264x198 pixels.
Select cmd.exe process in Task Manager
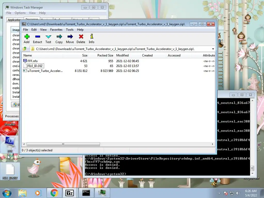(x=16, y=66)
